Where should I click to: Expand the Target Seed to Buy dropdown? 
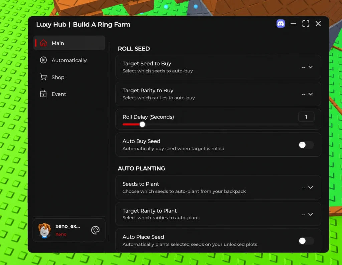coord(218,67)
